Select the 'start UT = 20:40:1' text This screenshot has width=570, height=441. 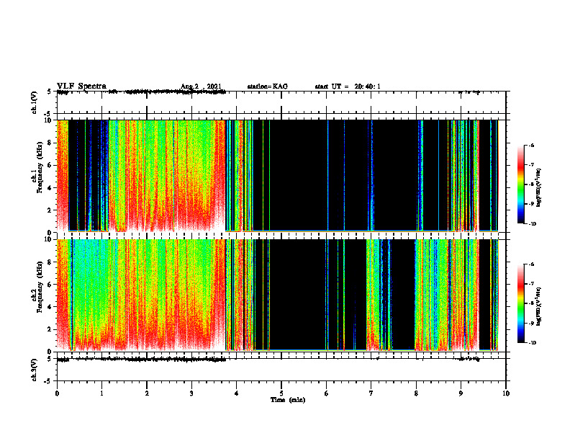point(348,86)
